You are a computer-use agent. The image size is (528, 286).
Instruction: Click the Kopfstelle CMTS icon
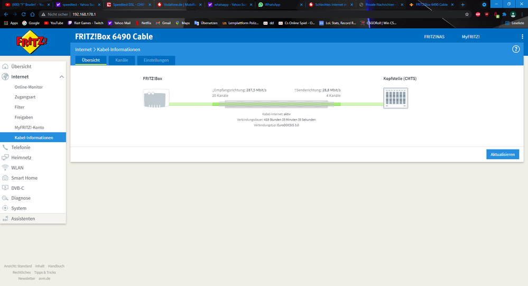396,98
